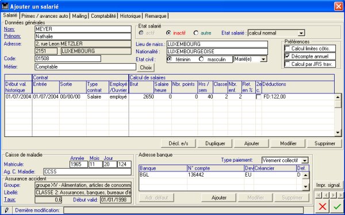Select the BGL bank row cell
The image size is (345, 215).
[x=163, y=175]
